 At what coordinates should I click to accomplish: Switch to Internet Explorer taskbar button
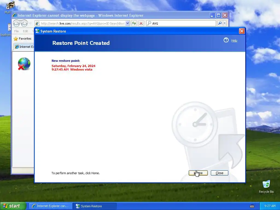point(51,206)
